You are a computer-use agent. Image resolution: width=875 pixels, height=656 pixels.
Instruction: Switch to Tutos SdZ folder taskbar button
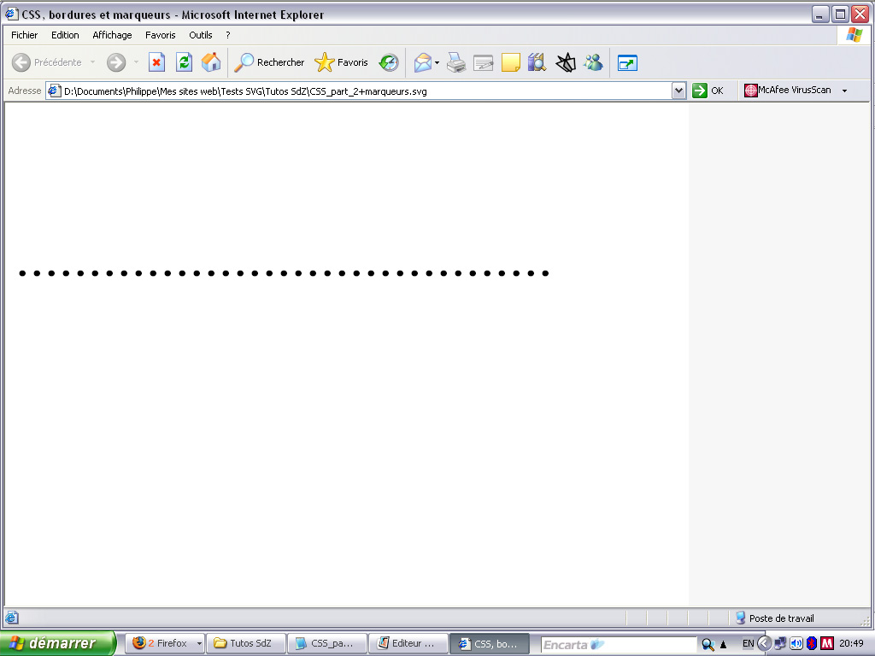(246, 644)
